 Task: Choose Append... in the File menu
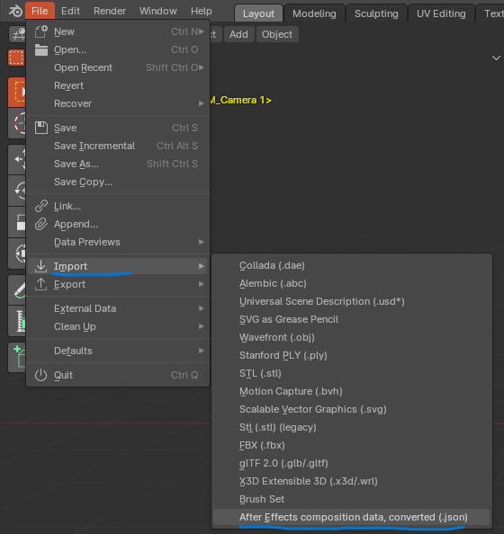(x=118, y=225)
